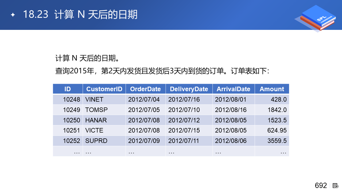Click the Amount column header
The height and width of the screenshot is (192, 342).
point(272,89)
